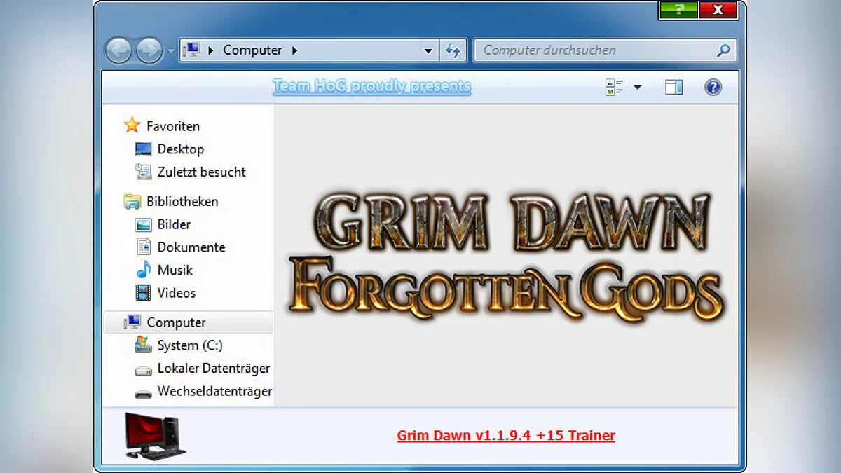Select Computer in the navigation tree
The image size is (841, 473).
tap(175, 322)
